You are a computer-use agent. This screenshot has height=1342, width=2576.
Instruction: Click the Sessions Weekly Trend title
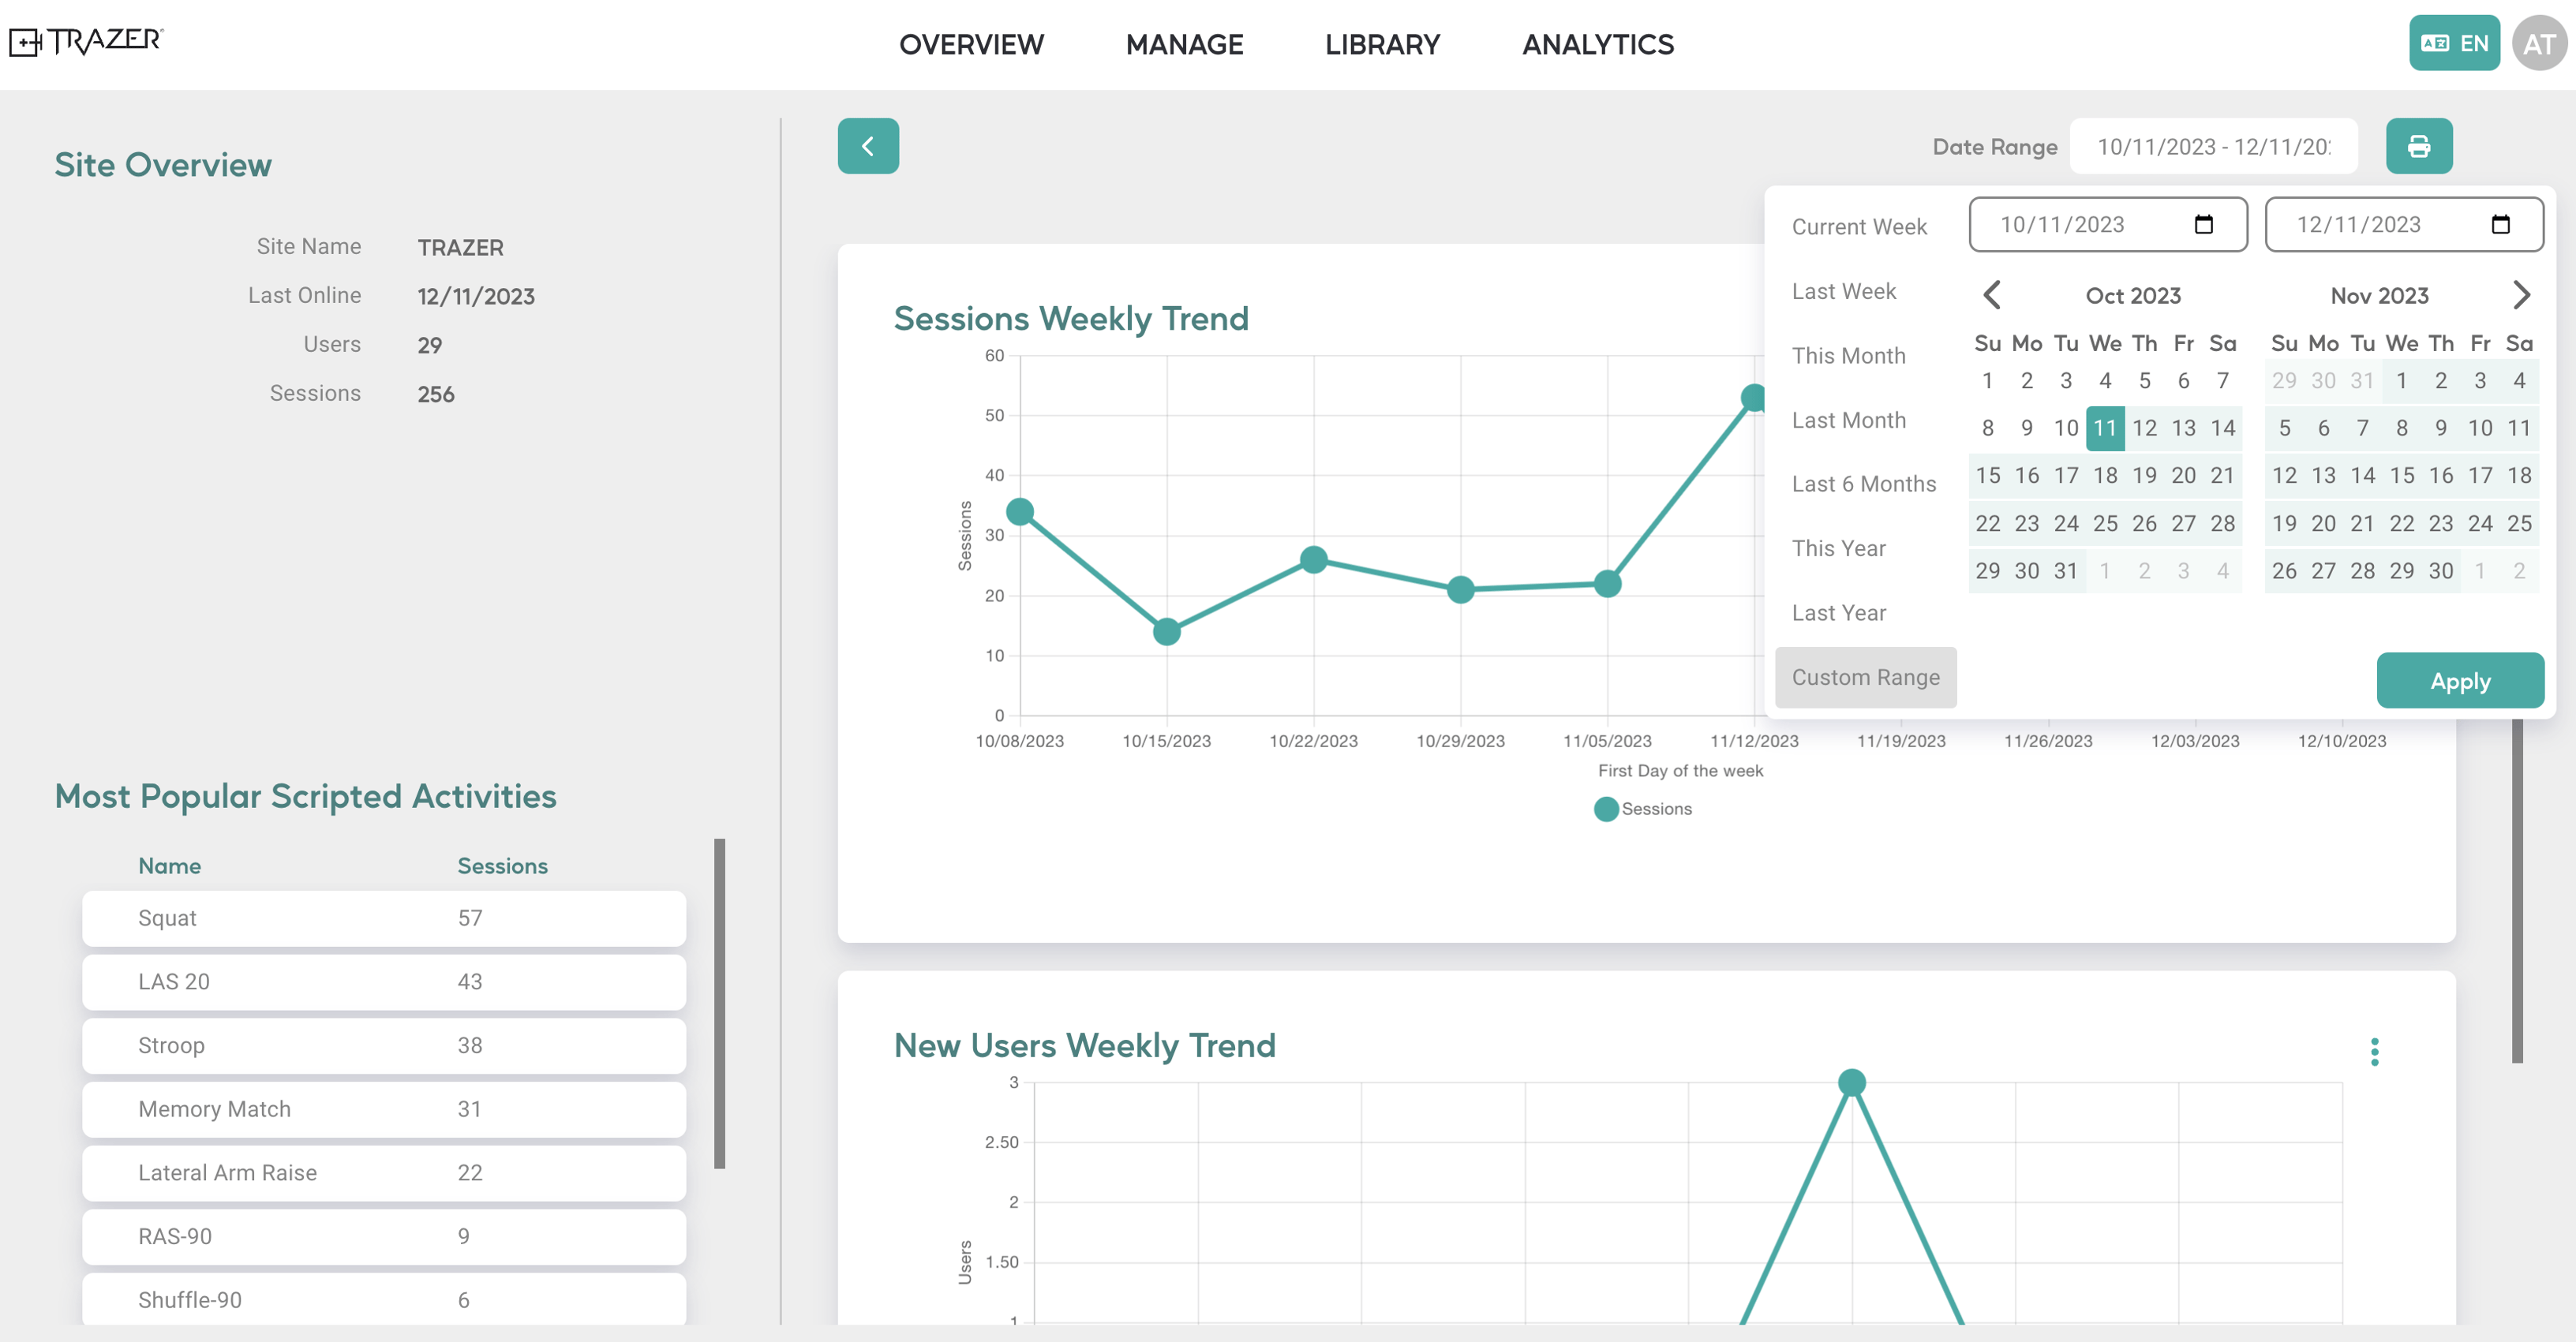pyautogui.click(x=1071, y=319)
